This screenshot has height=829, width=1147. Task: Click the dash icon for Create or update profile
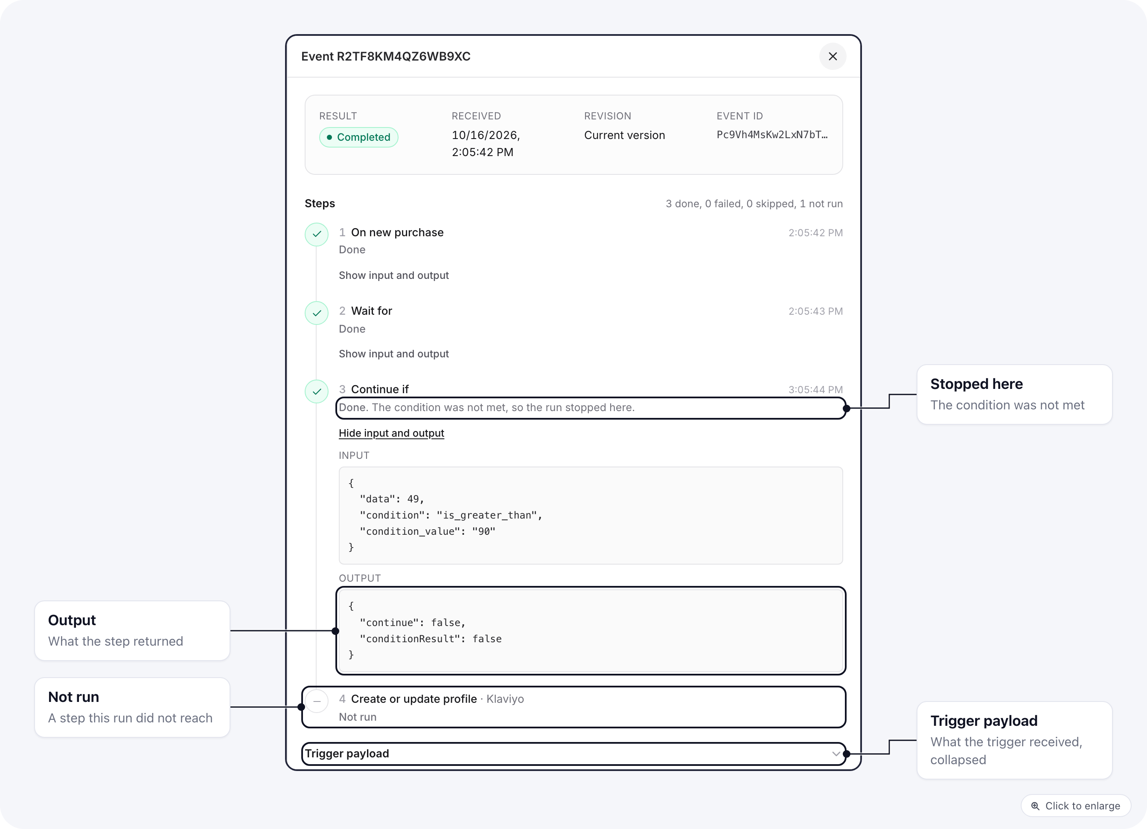pyautogui.click(x=317, y=701)
